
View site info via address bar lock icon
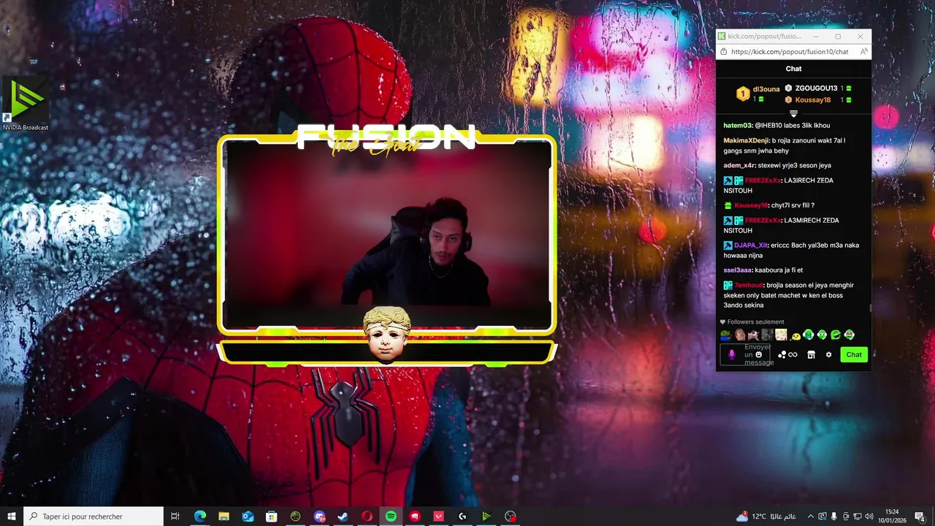coord(724,52)
